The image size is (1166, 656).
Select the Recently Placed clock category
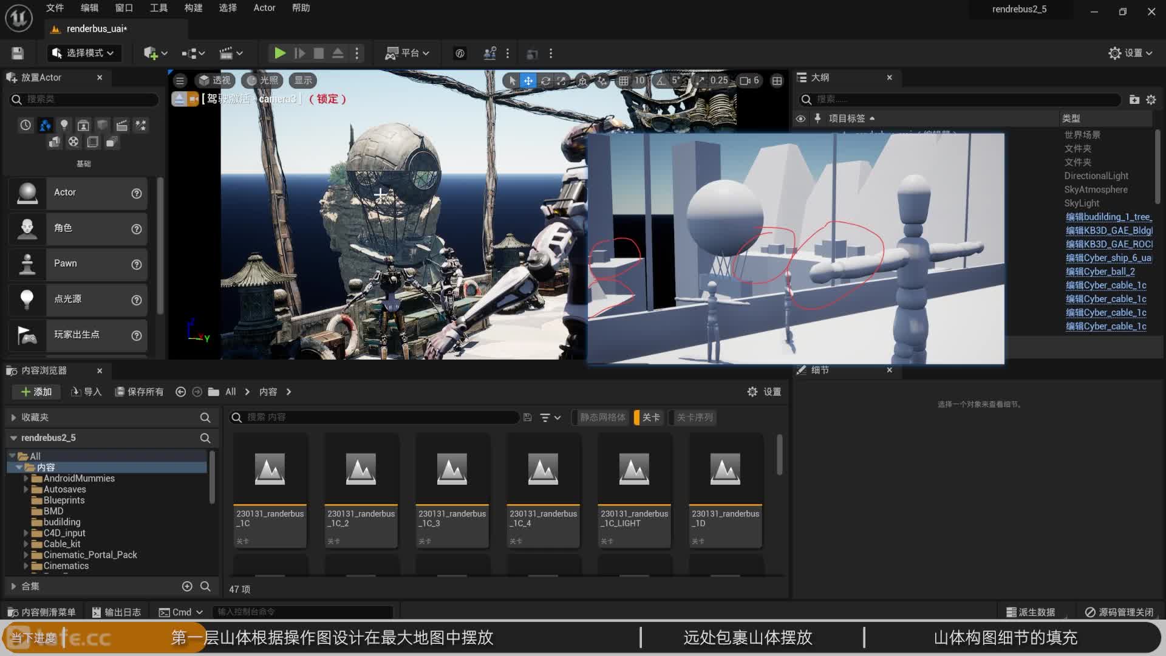tap(26, 125)
